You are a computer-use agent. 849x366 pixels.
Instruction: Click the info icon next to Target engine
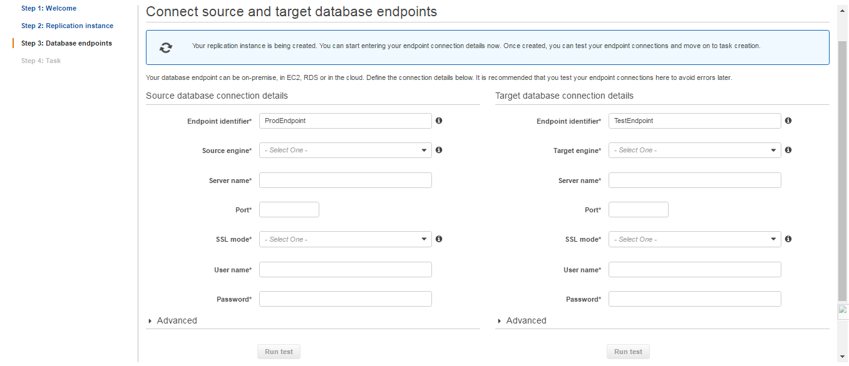coord(788,150)
